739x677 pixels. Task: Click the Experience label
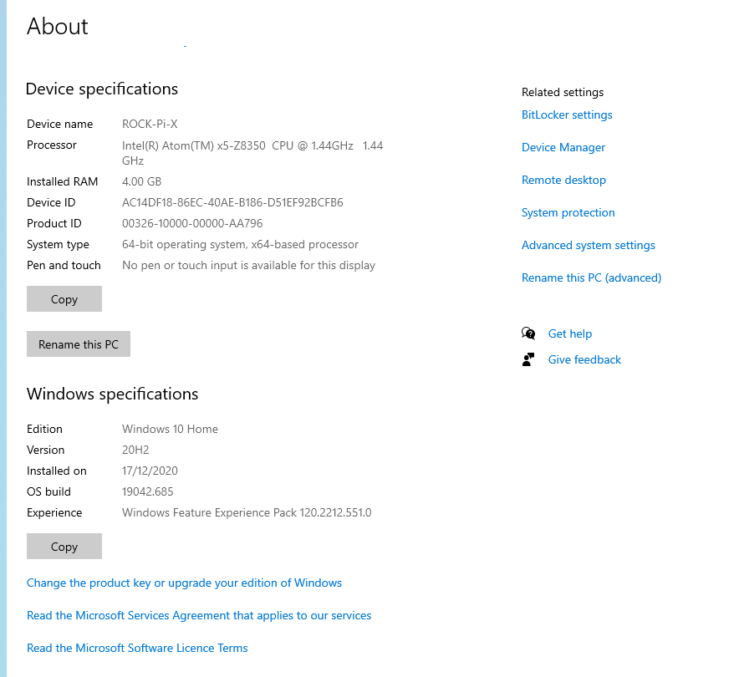click(54, 512)
